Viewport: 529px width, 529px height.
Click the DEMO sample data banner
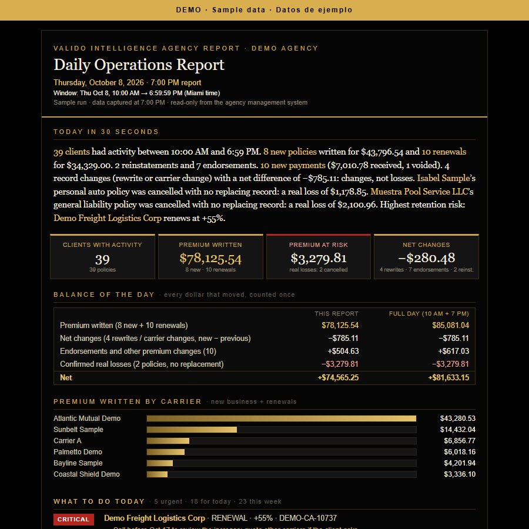pos(264,10)
